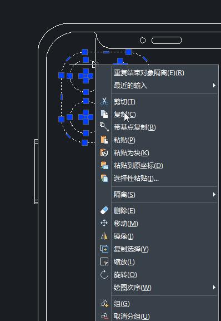
Task: Select 移动(M) command
Action: (157, 223)
